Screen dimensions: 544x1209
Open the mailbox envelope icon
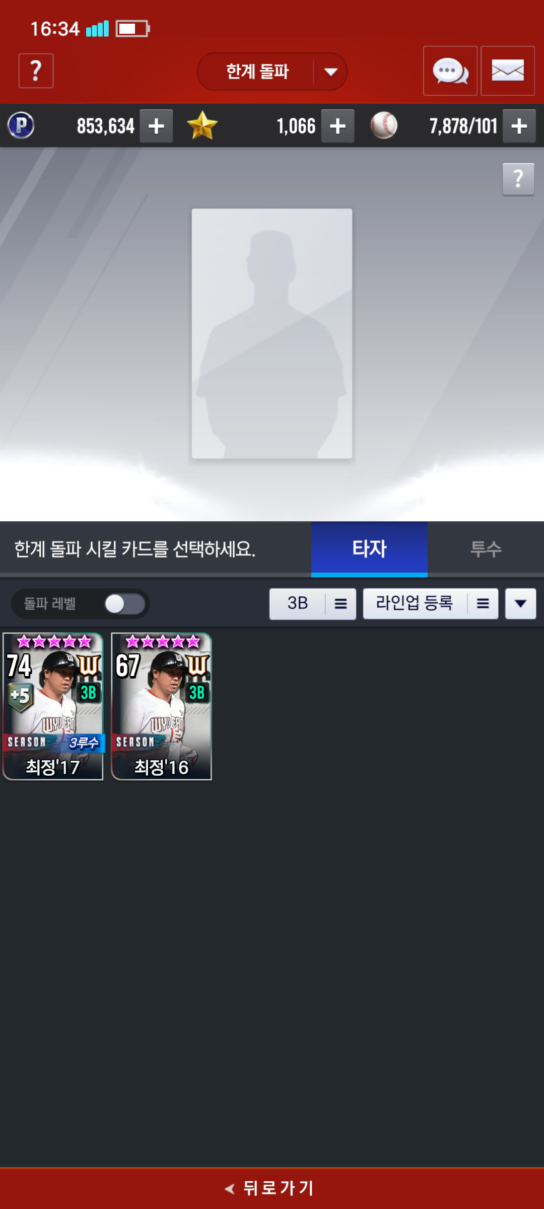point(508,71)
